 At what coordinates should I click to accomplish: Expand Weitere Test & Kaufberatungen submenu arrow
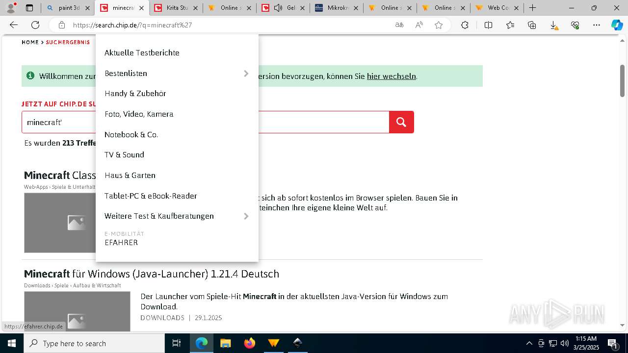(246, 216)
